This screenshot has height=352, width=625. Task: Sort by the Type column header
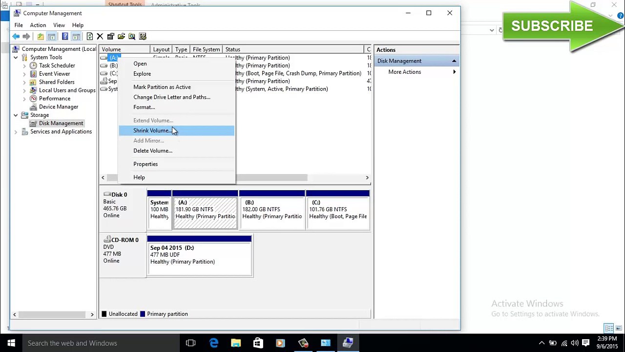point(181,49)
